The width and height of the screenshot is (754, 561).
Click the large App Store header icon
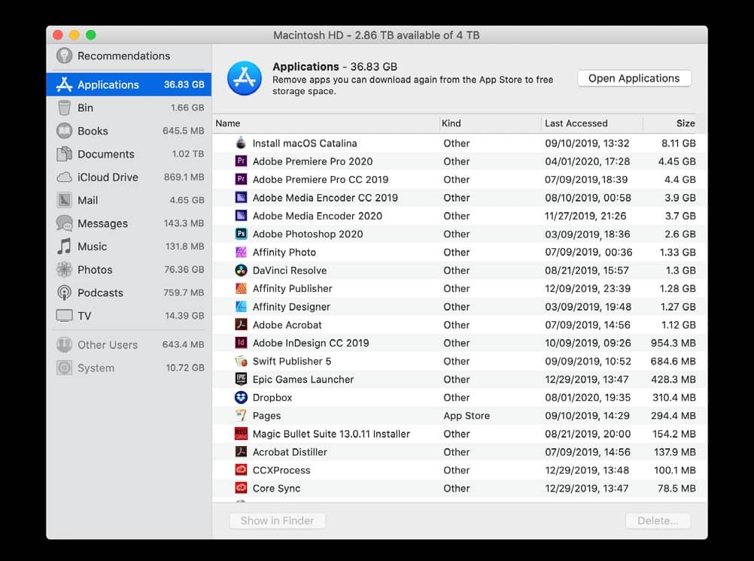pyautogui.click(x=245, y=78)
